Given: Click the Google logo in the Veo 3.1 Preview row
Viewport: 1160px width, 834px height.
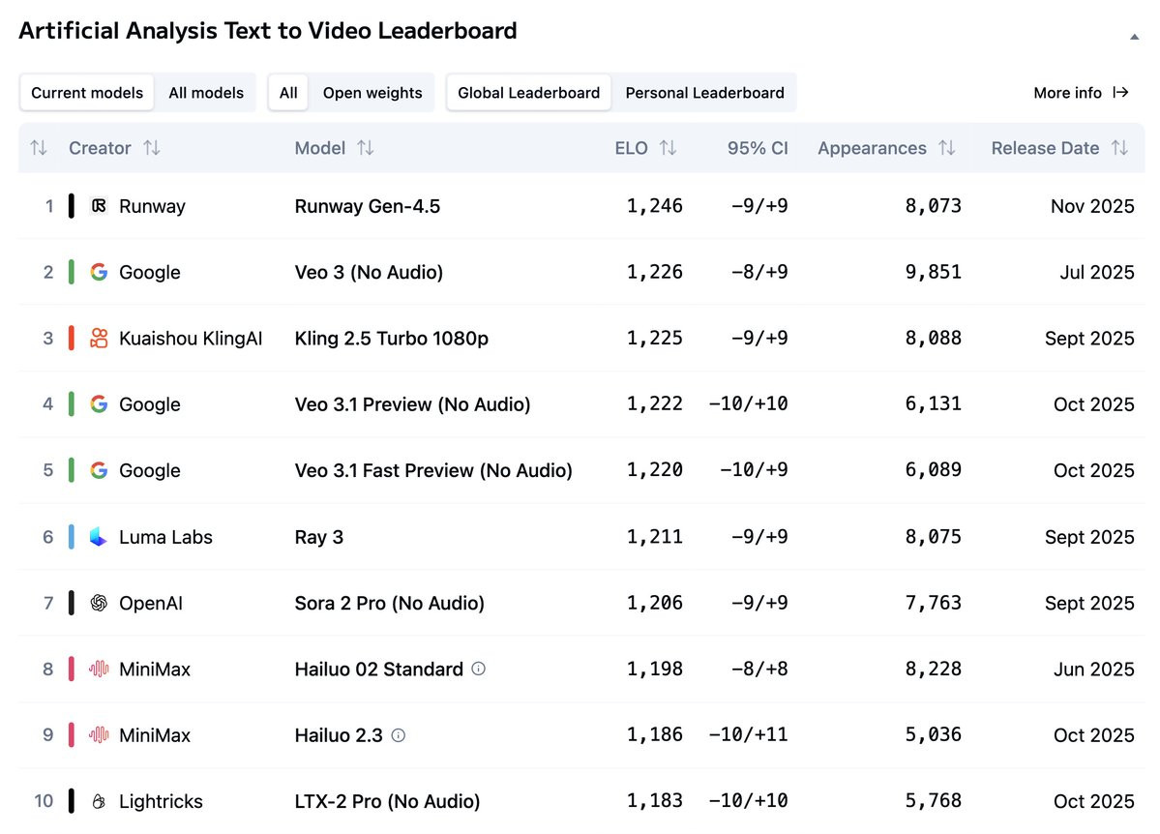Looking at the screenshot, I should point(99,404).
